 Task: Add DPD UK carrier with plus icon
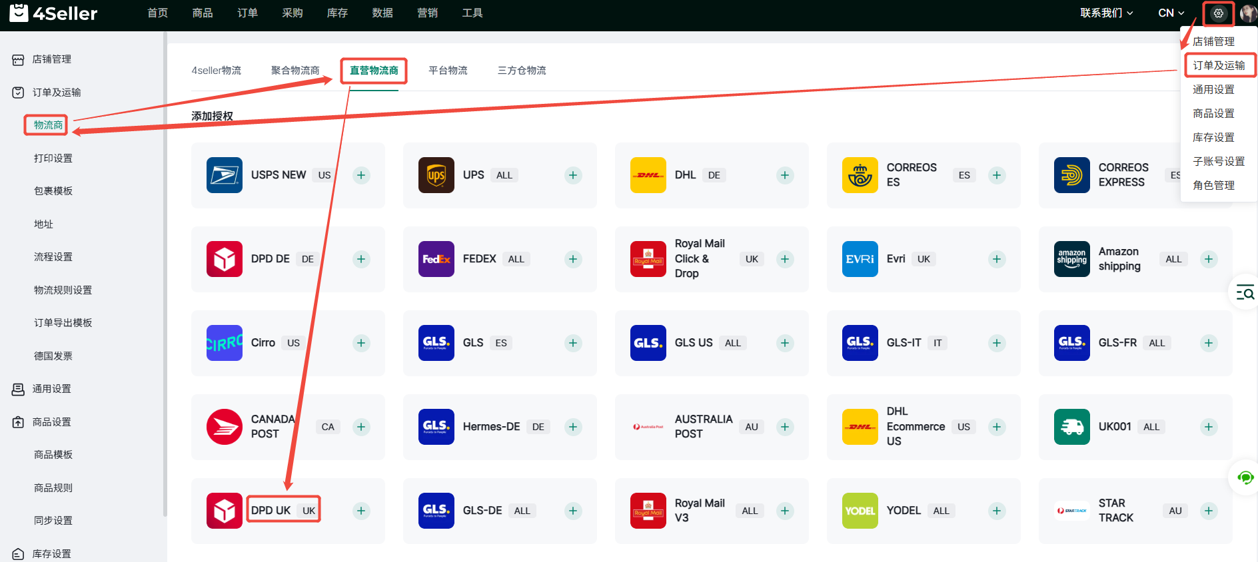click(x=361, y=511)
